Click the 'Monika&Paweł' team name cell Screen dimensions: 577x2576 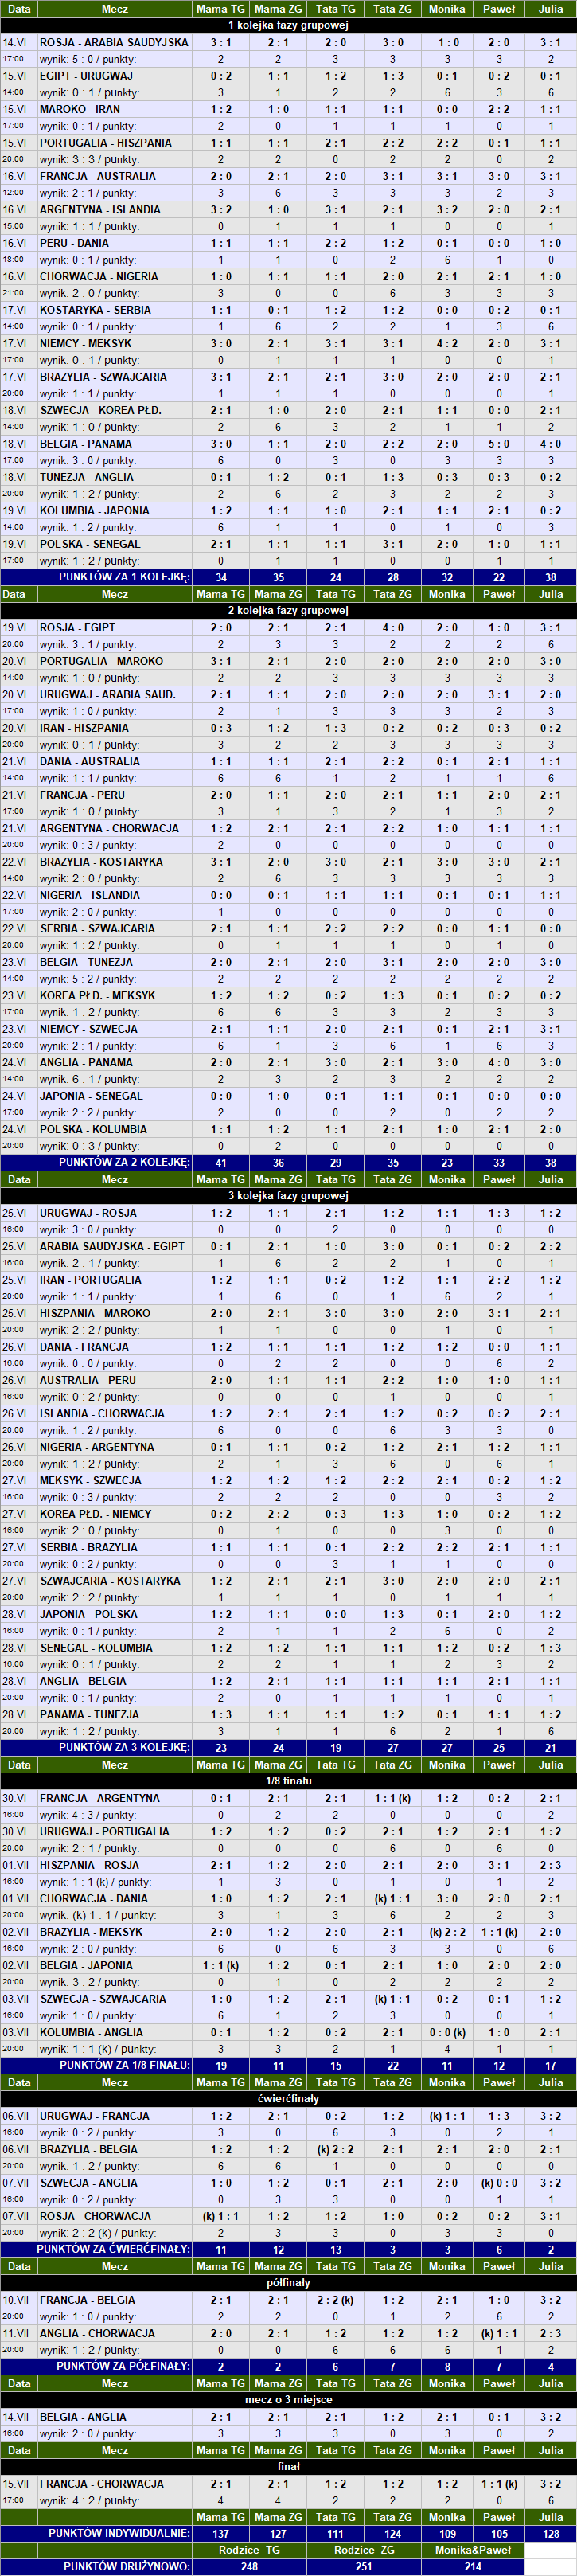[x=473, y=2550]
